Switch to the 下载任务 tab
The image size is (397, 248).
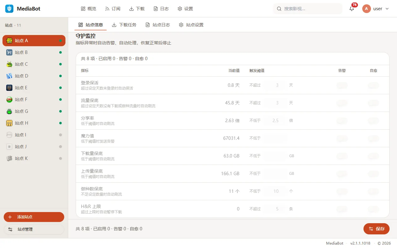pyautogui.click(x=124, y=25)
